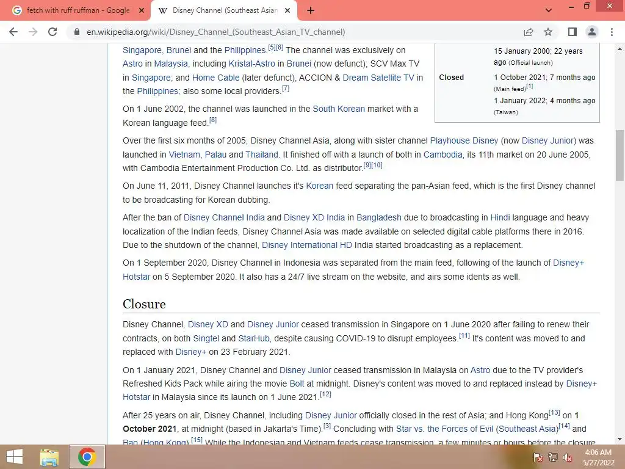Jump to citation [11] reference
Screen dimensions: 625x469
coord(464,335)
